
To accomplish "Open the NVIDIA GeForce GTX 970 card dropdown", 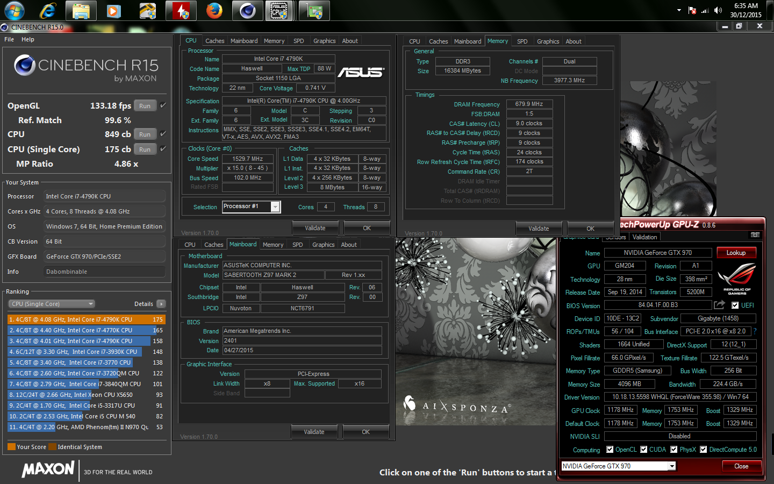I will pos(672,466).
